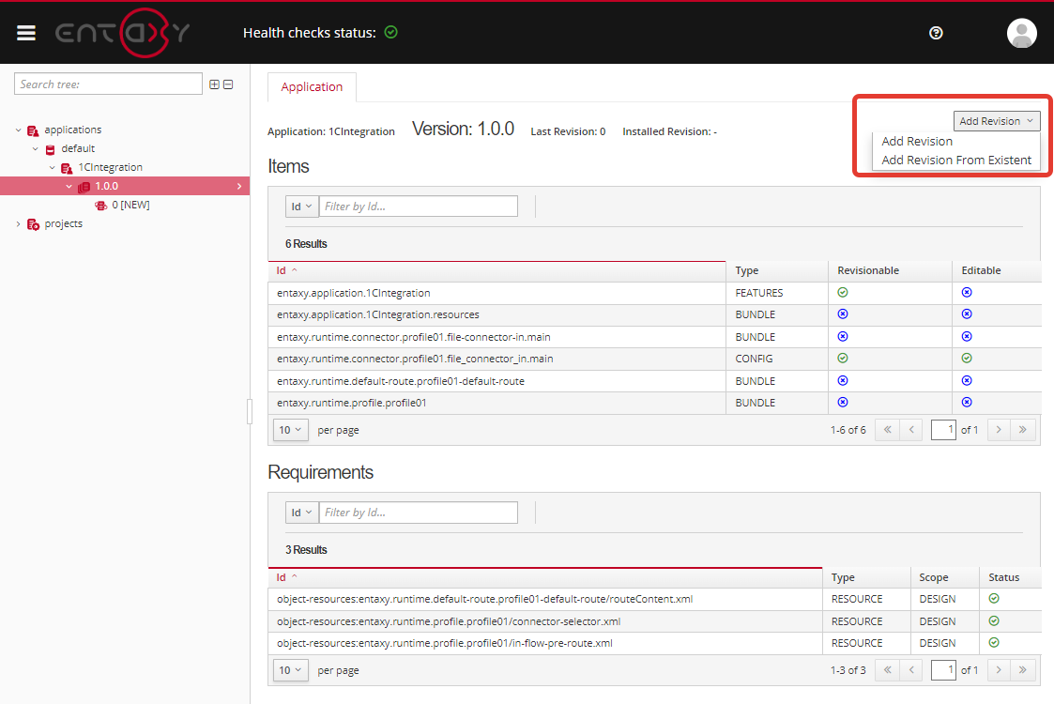Open the user avatar profile menu
The image size is (1054, 704).
(1021, 33)
